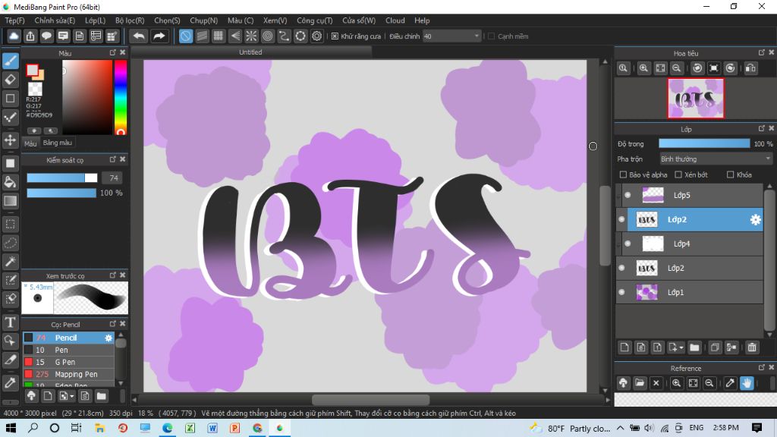Add a new layer folder
The height and width of the screenshot is (437, 777).
tap(694, 347)
